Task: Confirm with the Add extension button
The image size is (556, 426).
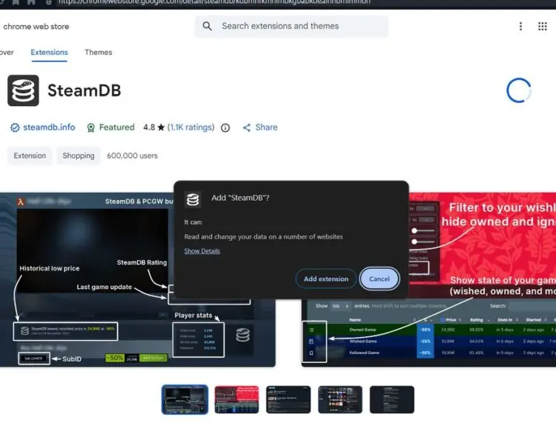Action: pos(326,279)
